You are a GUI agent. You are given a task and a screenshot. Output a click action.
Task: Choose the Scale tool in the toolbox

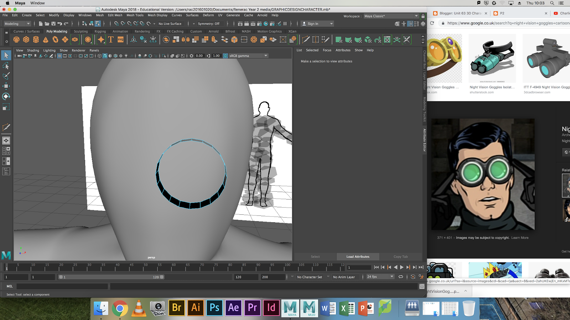coord(6,107)
